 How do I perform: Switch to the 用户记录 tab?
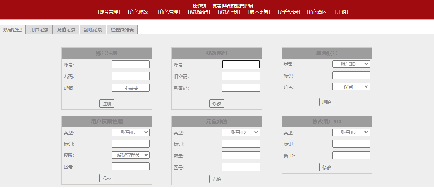coord(39,30)
